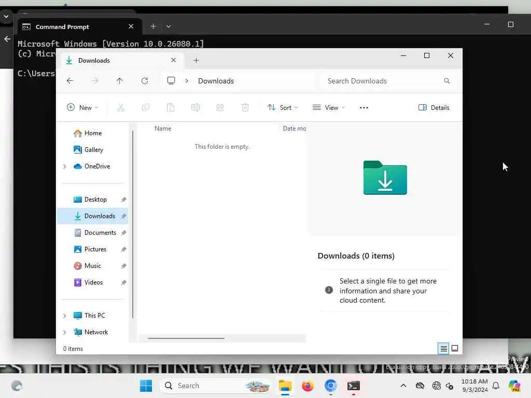Select Network in navigation pane
Viewport: 531px width, 398px height.
96,332
